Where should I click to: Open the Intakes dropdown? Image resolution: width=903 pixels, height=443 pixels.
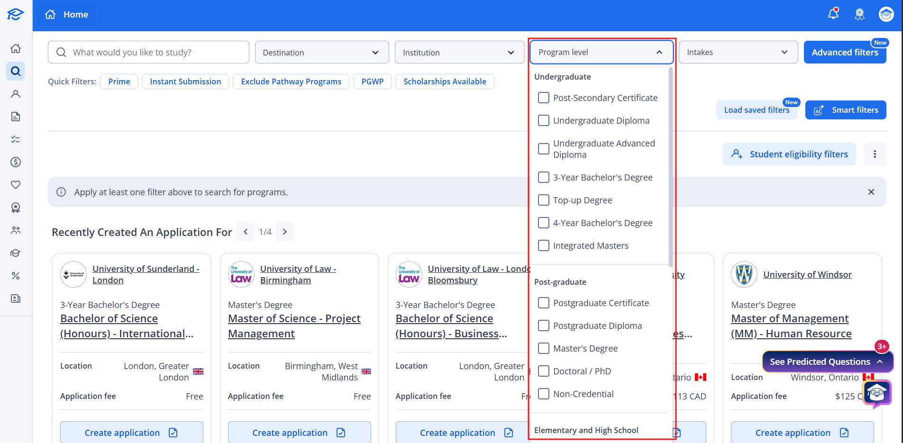pos(738,52)
